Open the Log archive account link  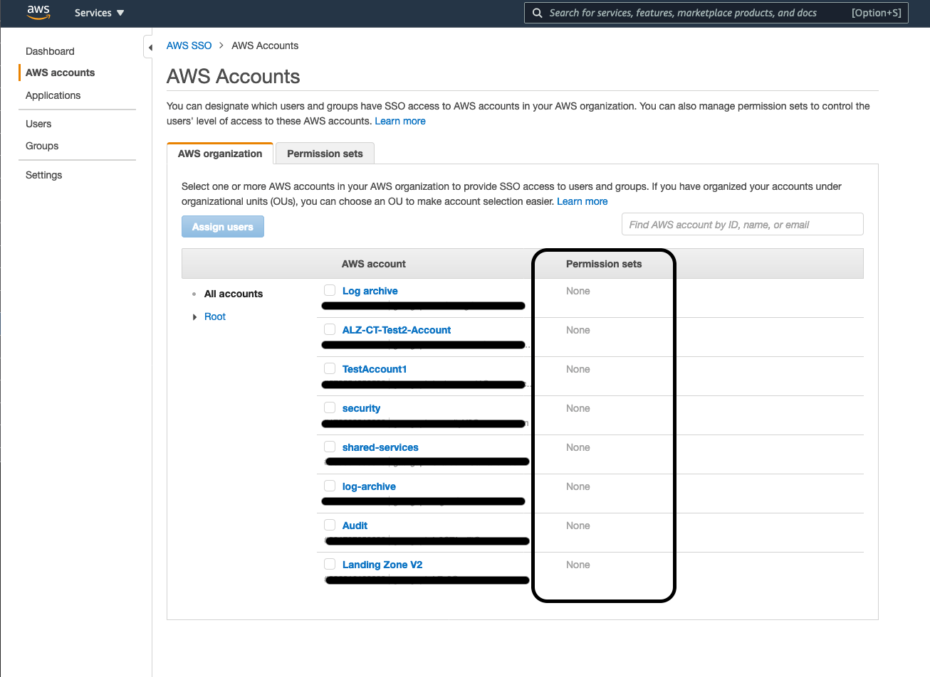(x=370, y=291)
